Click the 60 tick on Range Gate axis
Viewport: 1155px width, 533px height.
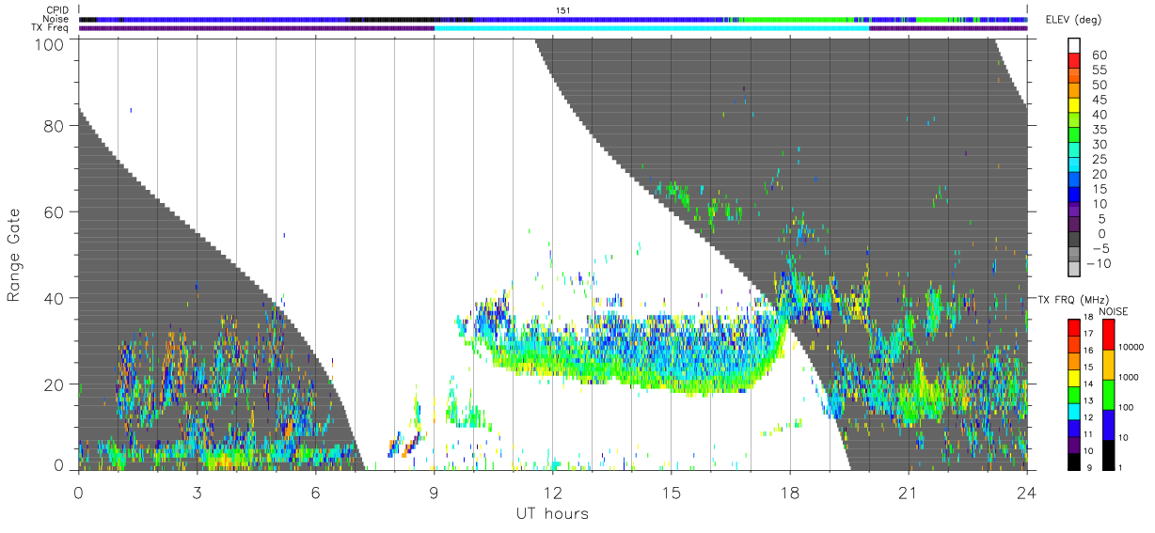(x=55, y=212)
